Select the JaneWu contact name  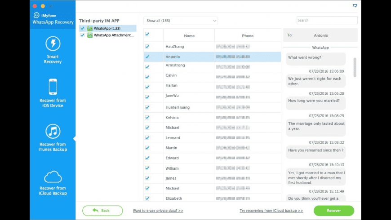point(172,96)
